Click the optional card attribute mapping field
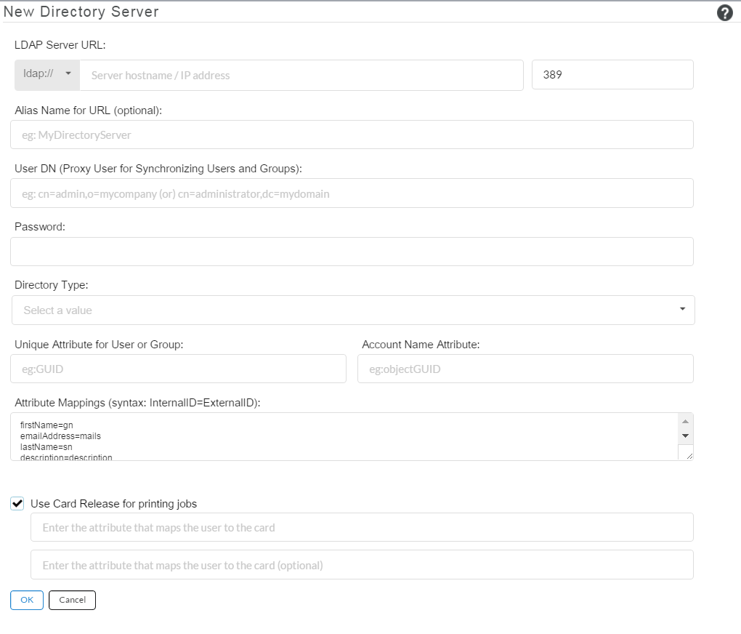 tap(362, 565)
